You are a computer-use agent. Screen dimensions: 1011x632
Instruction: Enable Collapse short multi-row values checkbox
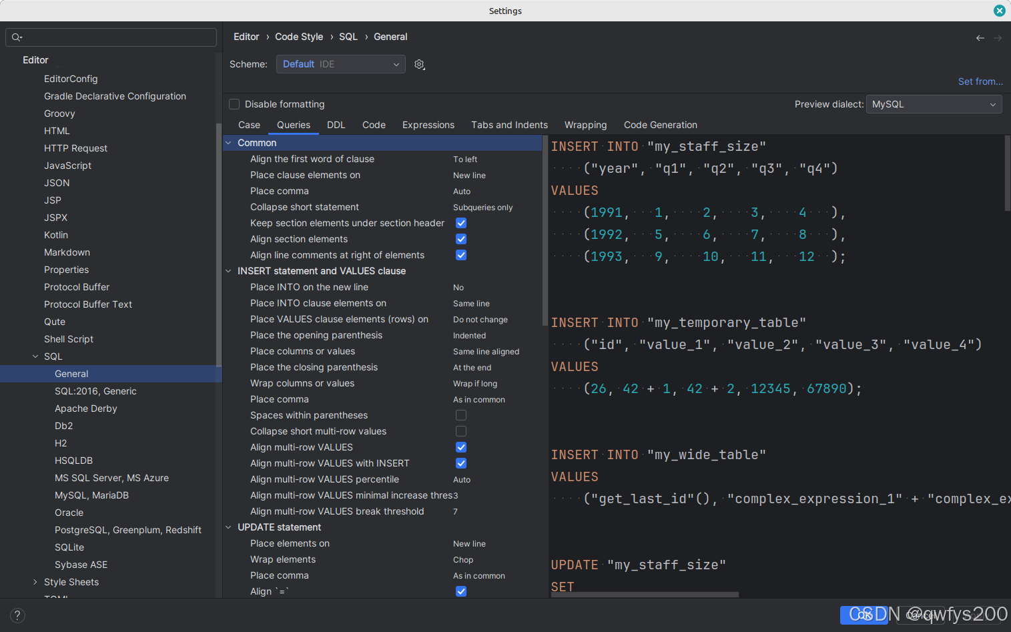pyautogui.click(x=461, y=431)
